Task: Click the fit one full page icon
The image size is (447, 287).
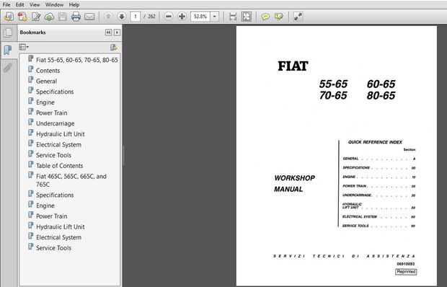Action: (x=247, y=17)
